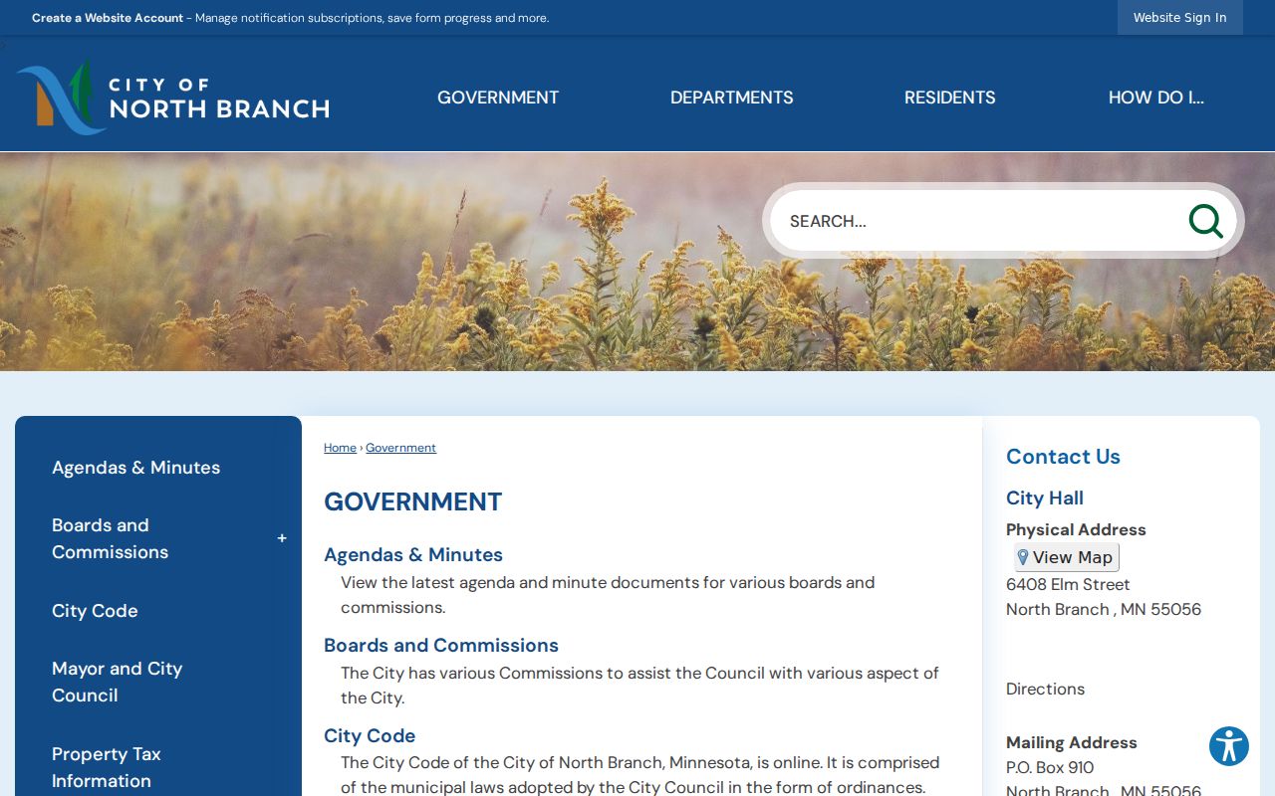Click the GOVERNMENT page title

(413, 501)
